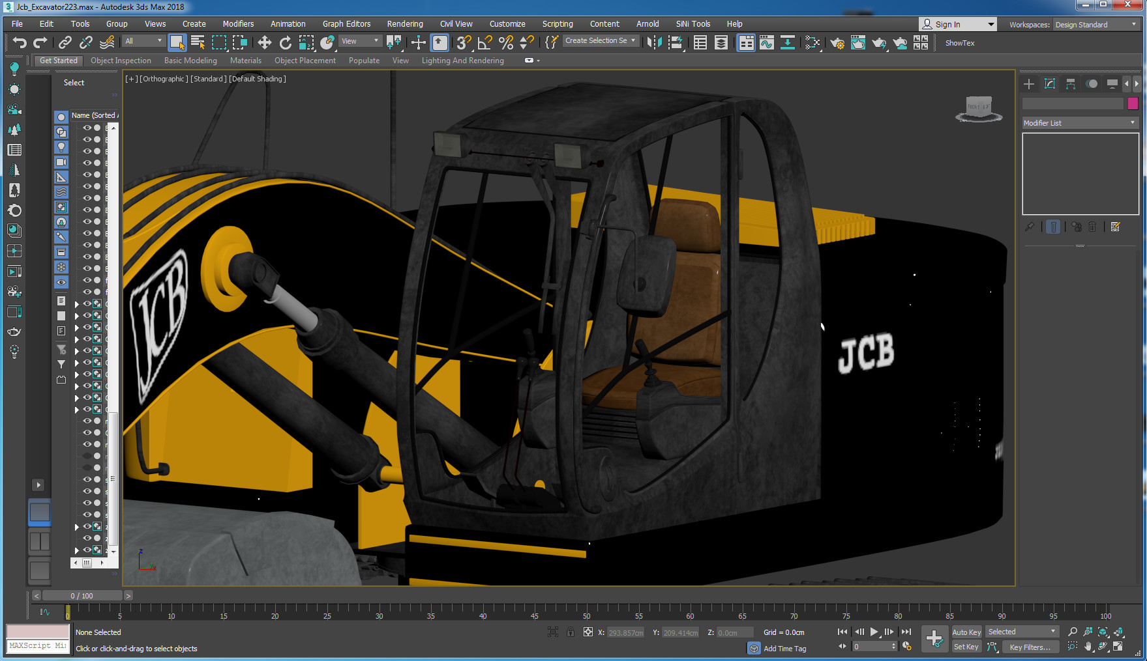This screenshot has width=1147, height=661.
Task: Enable Auto Key animation mode
Action: pos(966,632)
